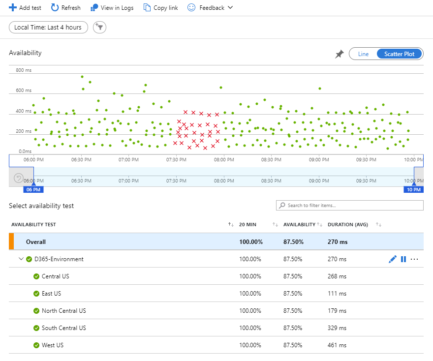The image size is (433, 361).
Task: Select the West US test location
Action: tap(52, 345)
